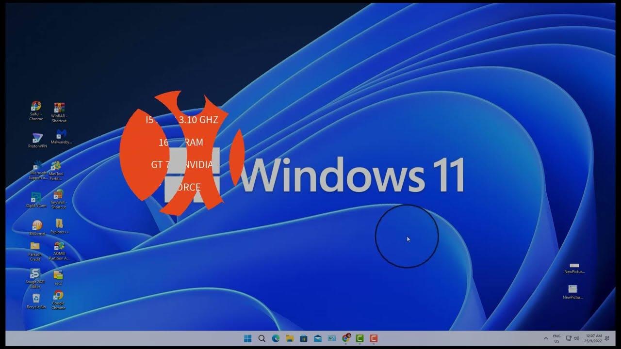
Task: Open the Explorer++ desktop icon
Action: pos(60,226)
